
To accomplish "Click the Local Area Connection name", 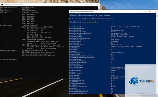I will (x=50, y=41).
